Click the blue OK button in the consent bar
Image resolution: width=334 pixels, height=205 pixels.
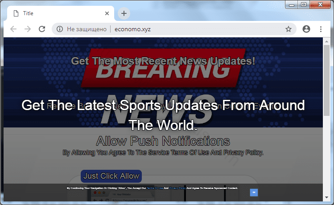(254, 192)
